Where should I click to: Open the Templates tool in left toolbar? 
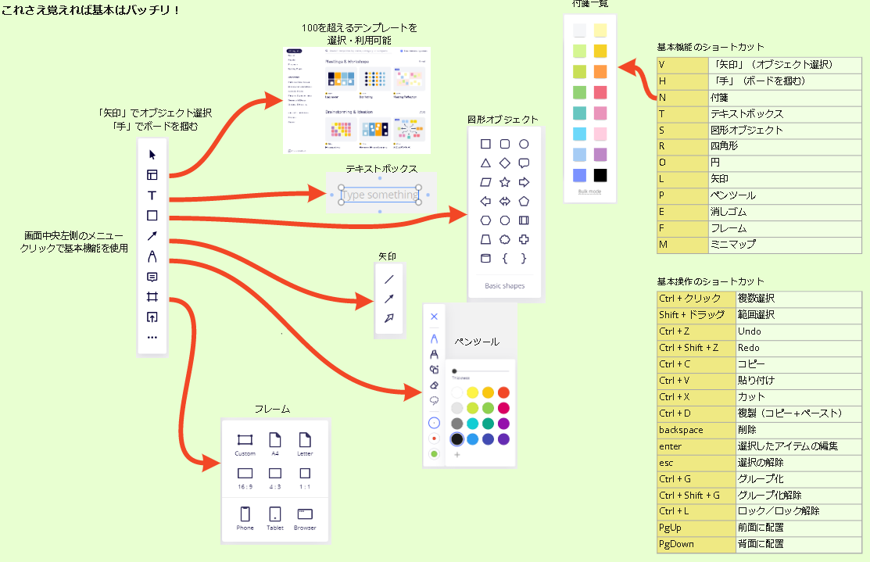pyautogui.click(x=152, y=175)
